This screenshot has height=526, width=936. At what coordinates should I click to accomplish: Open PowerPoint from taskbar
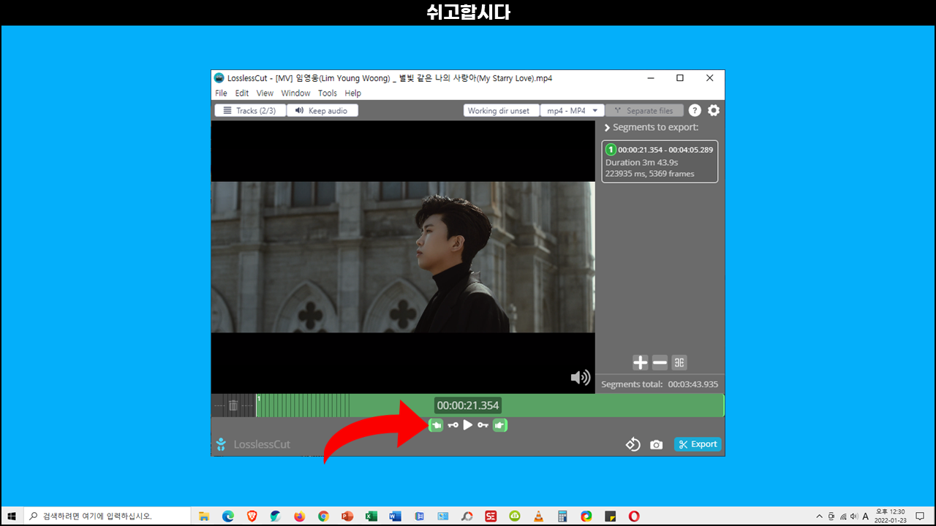[x=347, y=516]
